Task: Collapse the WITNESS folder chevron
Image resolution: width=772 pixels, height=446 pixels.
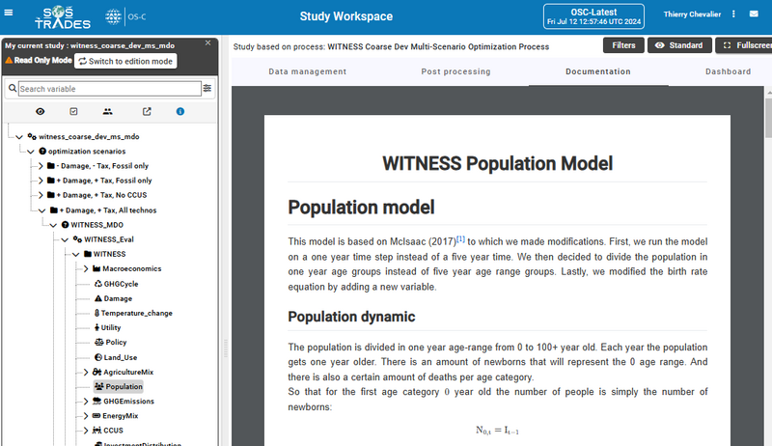Action: tap(76, 255)
